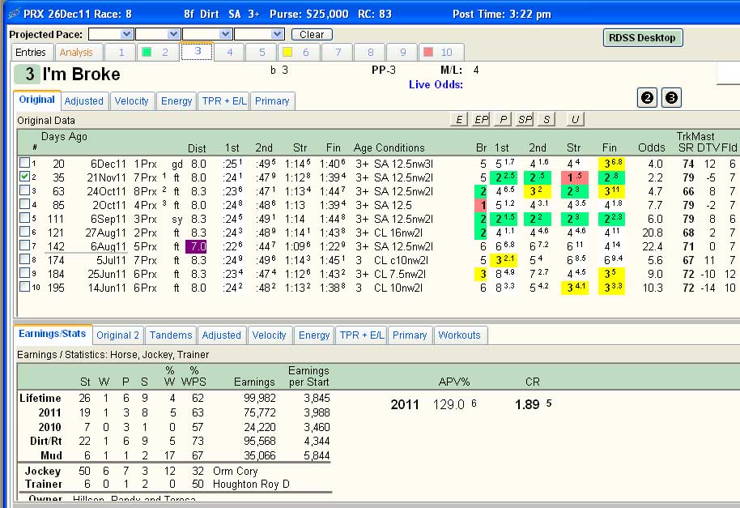Open the third Projected Pace dropdown
Screen dimensions: 740x508
click(225, 34)
